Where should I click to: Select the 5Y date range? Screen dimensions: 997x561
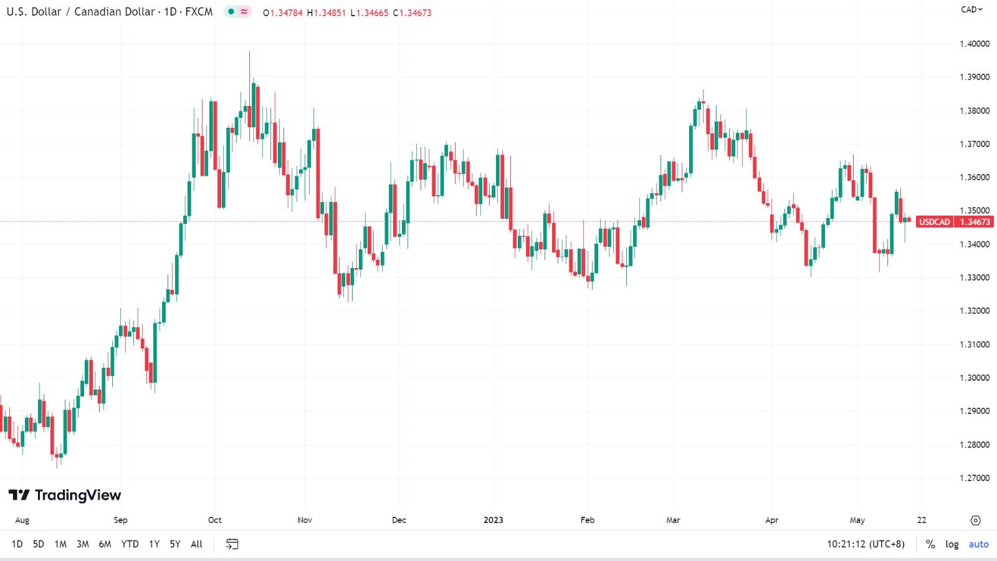coord(175,544)
